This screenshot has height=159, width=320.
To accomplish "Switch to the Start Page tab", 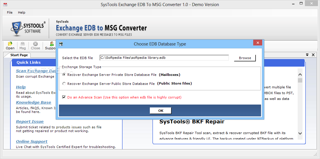I will 19,55.
